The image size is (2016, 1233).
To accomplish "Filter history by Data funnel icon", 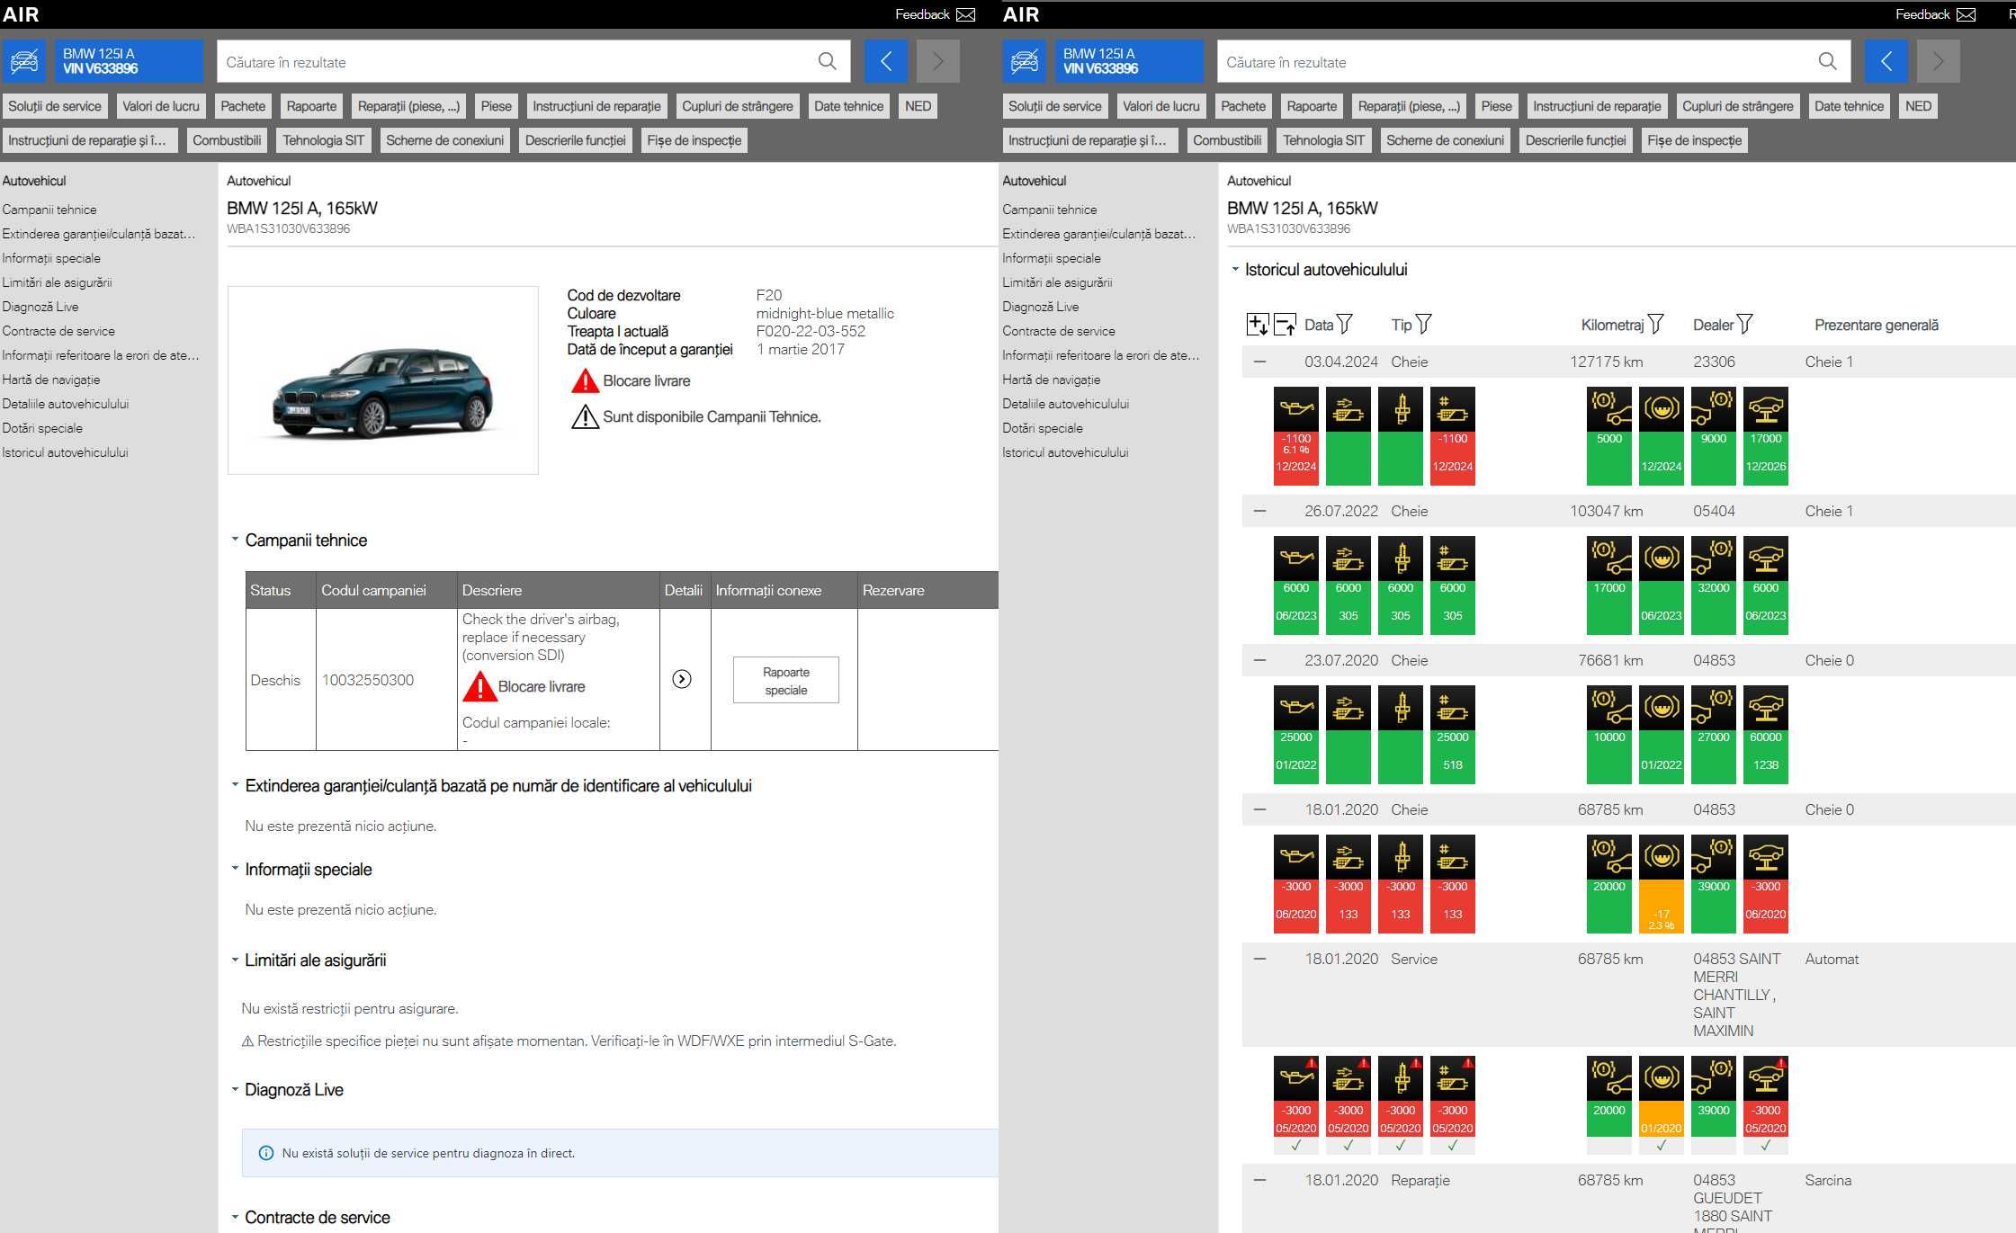I will point(1345,324).
